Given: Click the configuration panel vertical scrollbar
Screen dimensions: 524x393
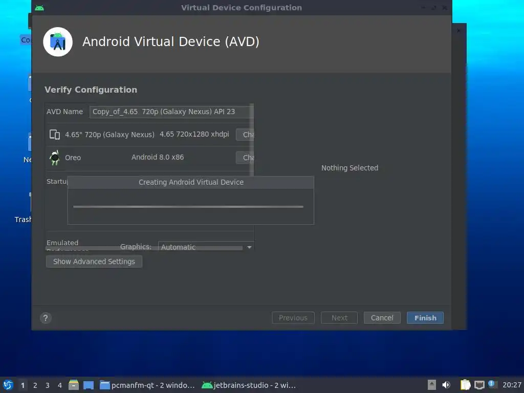Looking at the screenshot, I should (x=252, y=140).
